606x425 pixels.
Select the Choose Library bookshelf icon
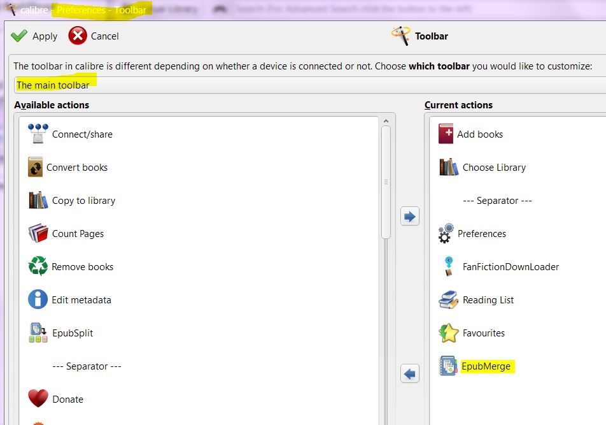449,167
